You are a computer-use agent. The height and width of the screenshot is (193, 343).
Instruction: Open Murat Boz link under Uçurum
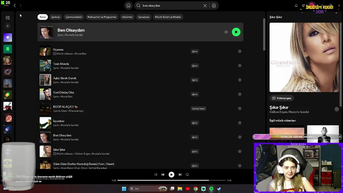(x=81, y=54)
